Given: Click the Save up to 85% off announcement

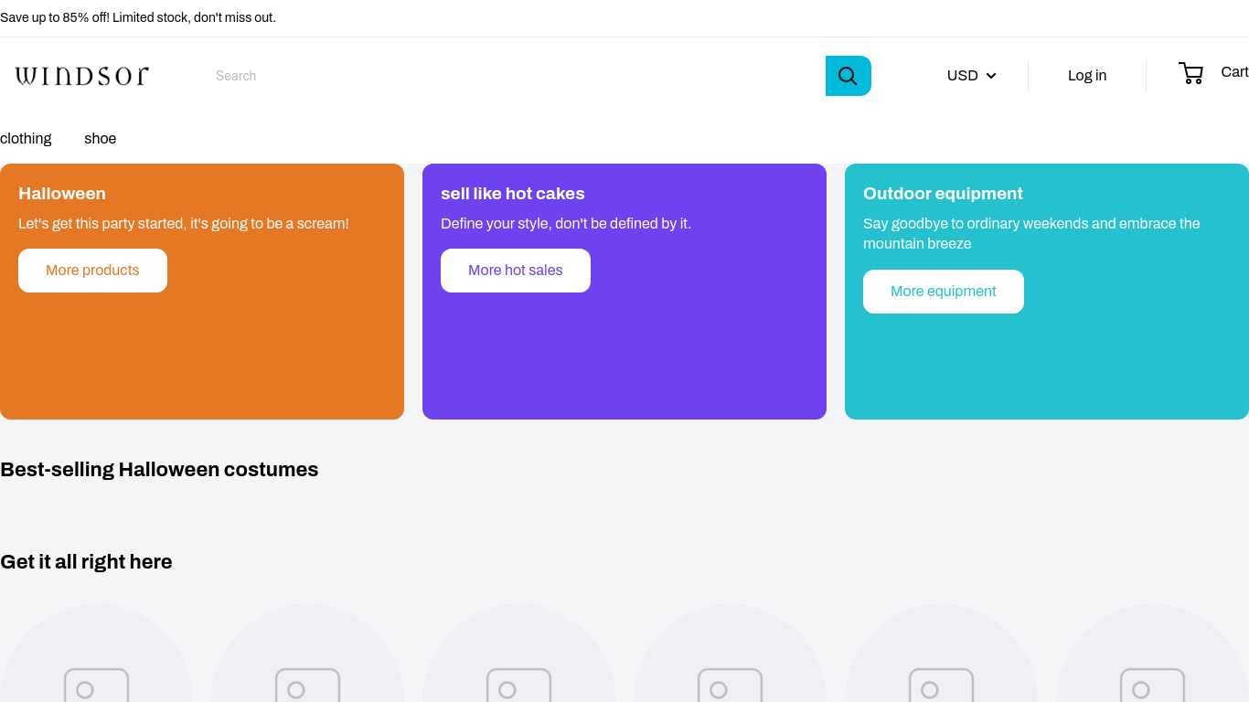Looking at the screenshot, I should (x=138, y=17).
